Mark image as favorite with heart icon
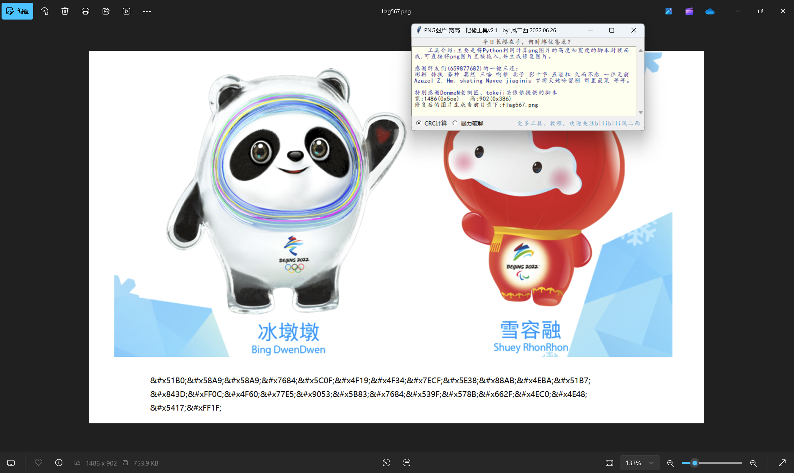 tap(38, 462)
